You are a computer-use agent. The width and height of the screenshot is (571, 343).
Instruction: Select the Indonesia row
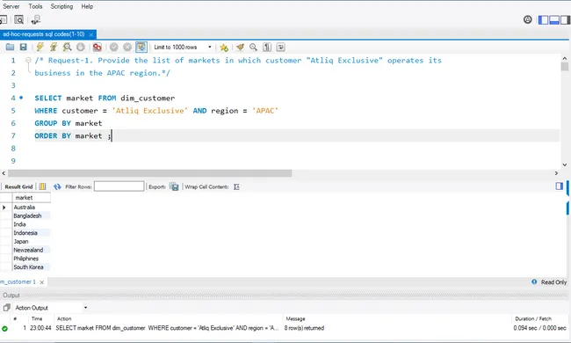coord(32,233)
